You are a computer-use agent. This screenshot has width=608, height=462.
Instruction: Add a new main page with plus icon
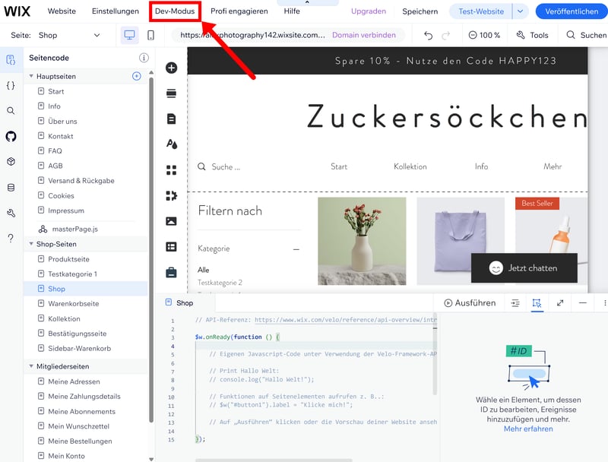(137, 76)
